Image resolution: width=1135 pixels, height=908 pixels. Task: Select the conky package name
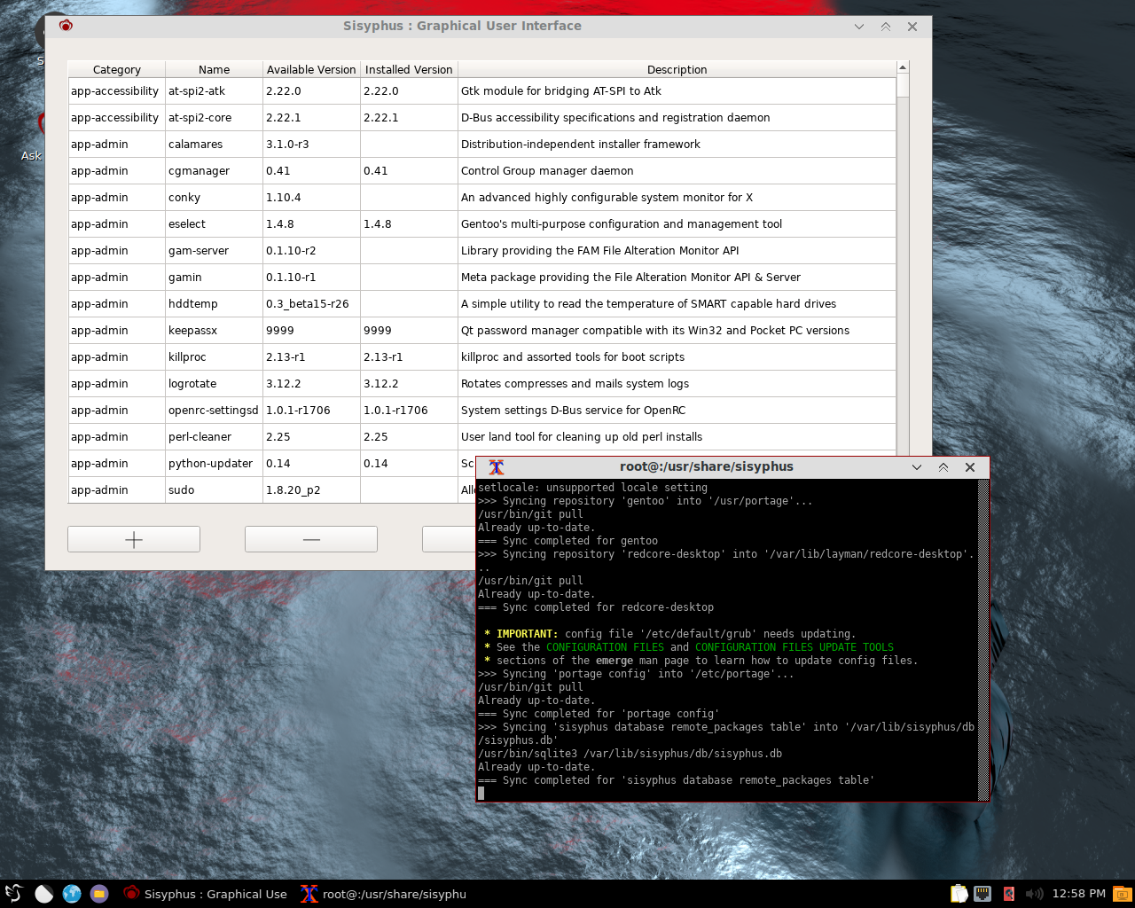[x=184, y=197]
